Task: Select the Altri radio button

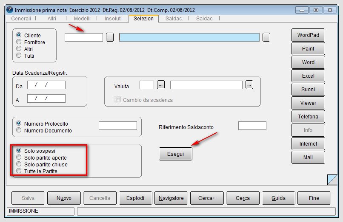Action: pyautogui.click(x=19, y=49)
